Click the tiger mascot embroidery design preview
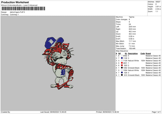The width and height of the screenshot is (162, 114). 58,63
